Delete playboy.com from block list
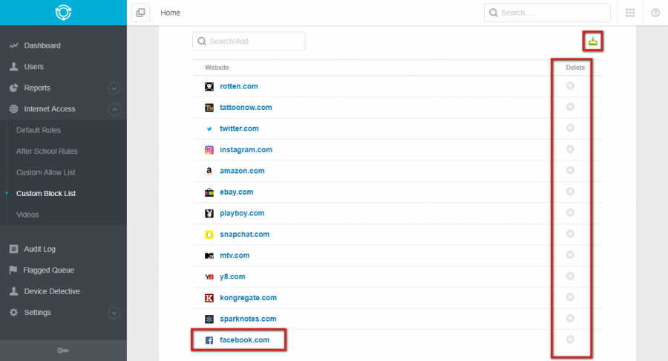The image size is (668, 361). 570,212
